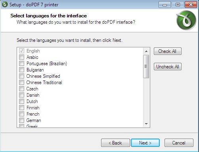Tick the Finnish language checkbox
Screen dimensions: 199x152
pyautogui.click(x=21, y=108)
